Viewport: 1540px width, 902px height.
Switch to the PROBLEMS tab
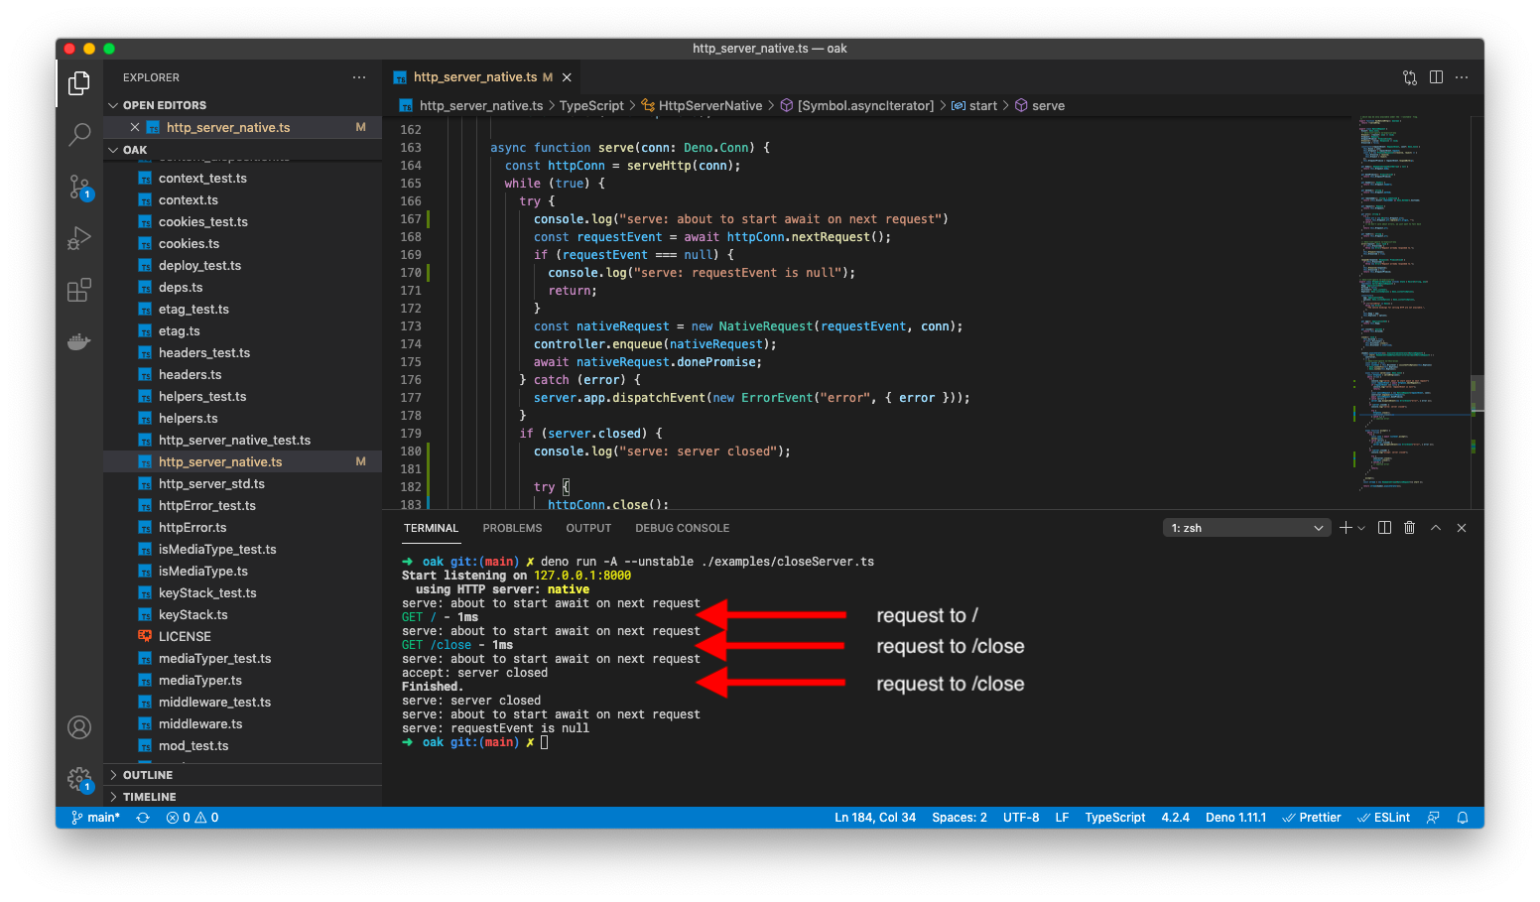pyautogui.click(x=512, y=527)
